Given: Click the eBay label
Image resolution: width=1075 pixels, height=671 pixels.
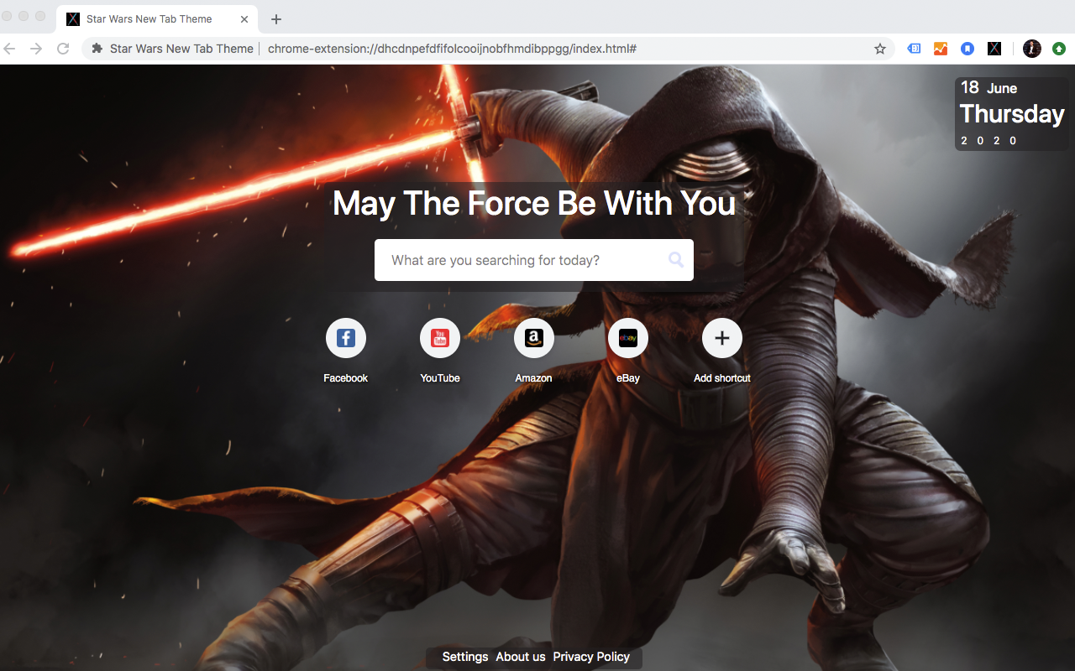Looking at the screenshot, I should [628, 378].
